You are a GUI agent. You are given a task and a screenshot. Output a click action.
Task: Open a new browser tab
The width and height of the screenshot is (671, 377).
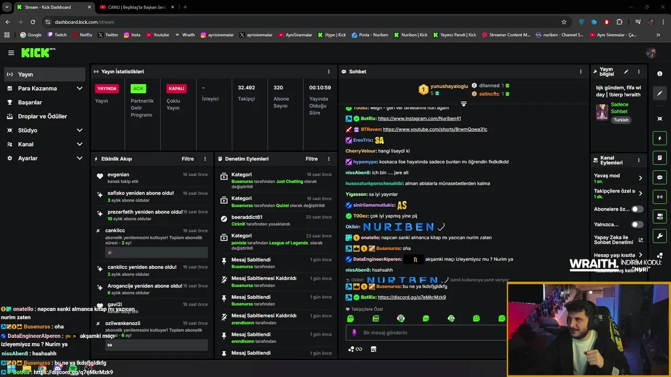pos(185,7)
